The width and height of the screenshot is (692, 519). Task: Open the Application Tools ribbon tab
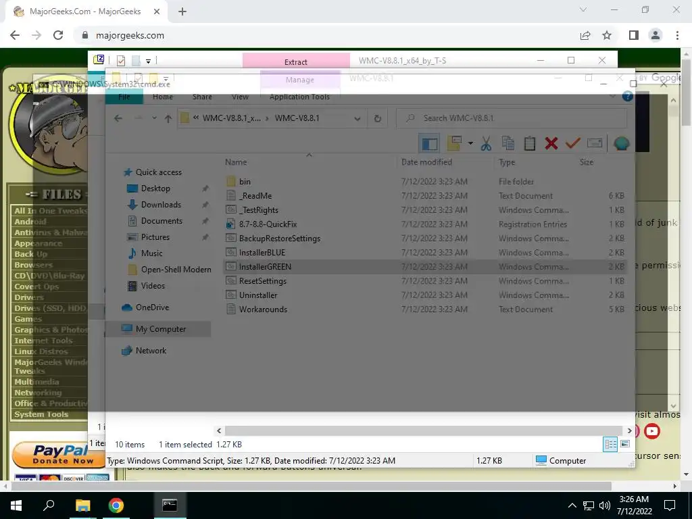[299, 97]
